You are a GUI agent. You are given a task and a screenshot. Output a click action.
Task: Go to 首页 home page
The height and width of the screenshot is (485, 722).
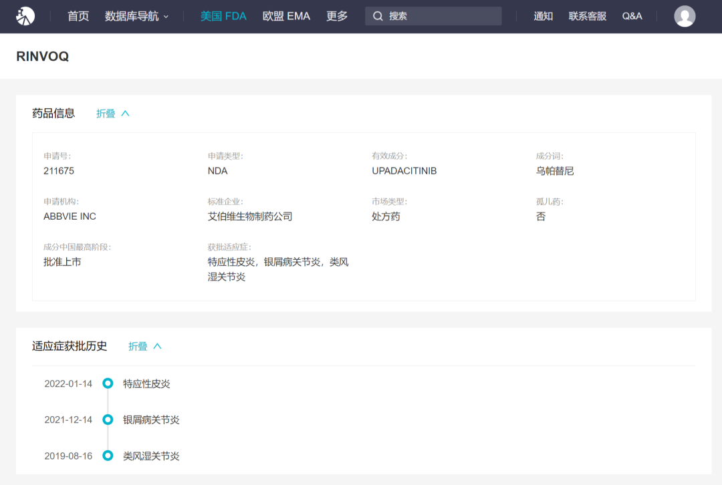[78, 16]
